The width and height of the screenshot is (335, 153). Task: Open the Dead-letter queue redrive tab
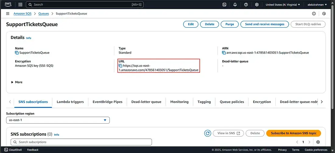coord(299,102)
